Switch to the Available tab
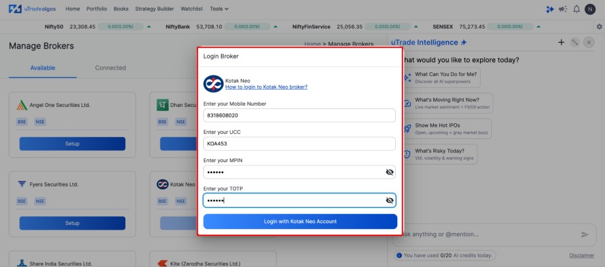 pos(43,68)
